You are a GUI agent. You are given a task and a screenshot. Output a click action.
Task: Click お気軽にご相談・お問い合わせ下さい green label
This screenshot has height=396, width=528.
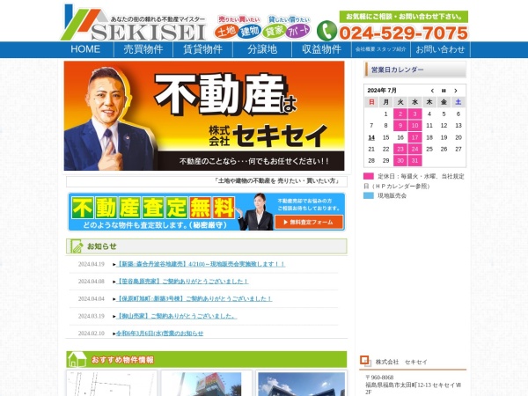404,17
